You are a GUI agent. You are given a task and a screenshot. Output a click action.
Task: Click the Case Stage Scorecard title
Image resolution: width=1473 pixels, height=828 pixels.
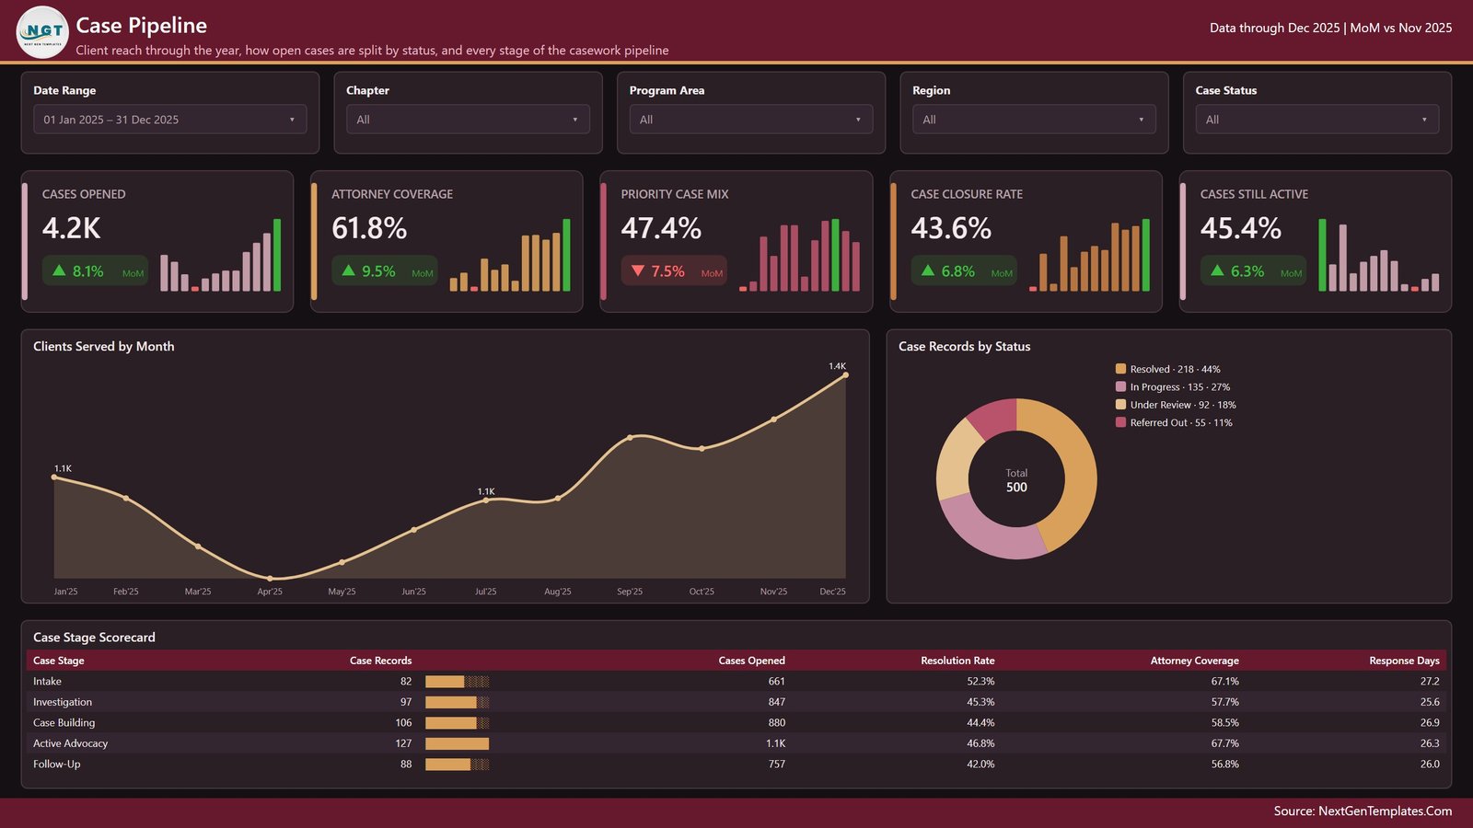click(94, 637)
